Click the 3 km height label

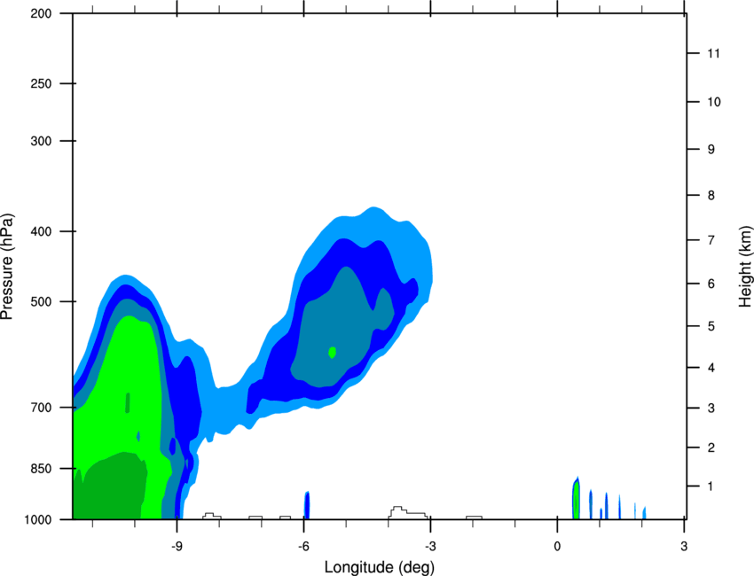point(711,408)
